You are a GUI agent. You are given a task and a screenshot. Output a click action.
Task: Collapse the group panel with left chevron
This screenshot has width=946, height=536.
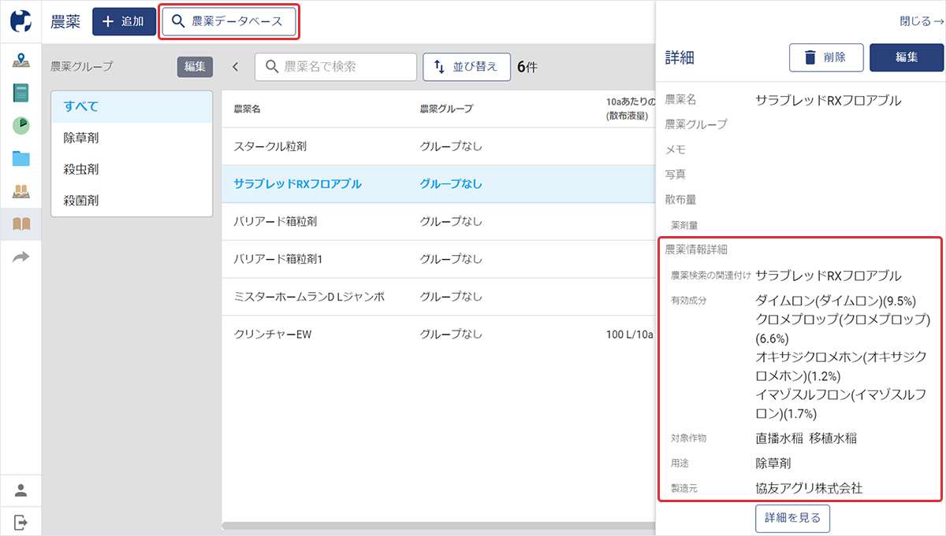[x=235, y=67]
